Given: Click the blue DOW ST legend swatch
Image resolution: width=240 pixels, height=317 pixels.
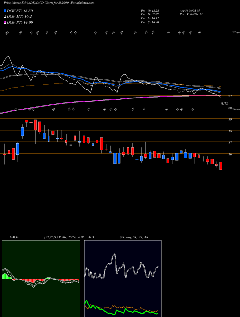Looking at the screenshot, I should (5, 11).
